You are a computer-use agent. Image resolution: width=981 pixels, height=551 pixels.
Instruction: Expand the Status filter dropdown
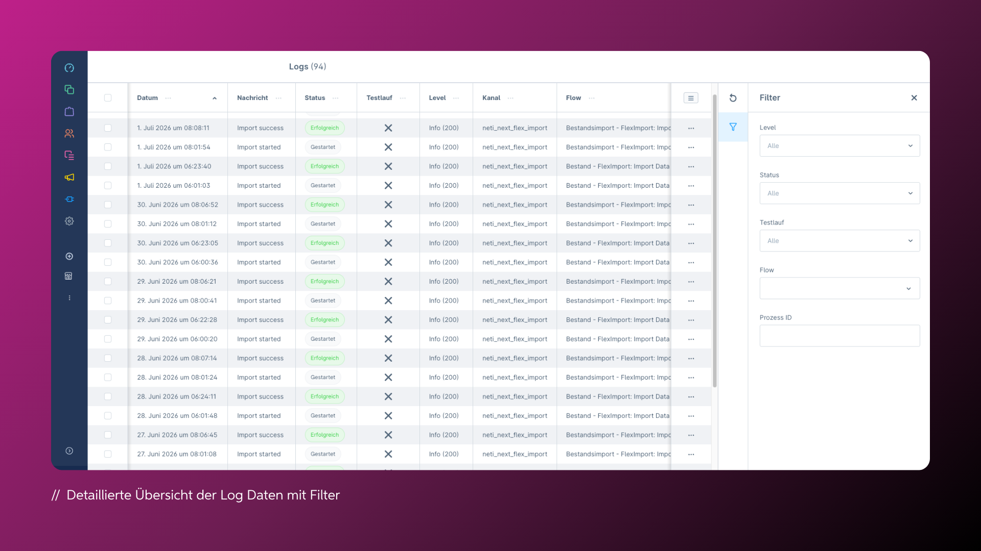pos(839,193)
